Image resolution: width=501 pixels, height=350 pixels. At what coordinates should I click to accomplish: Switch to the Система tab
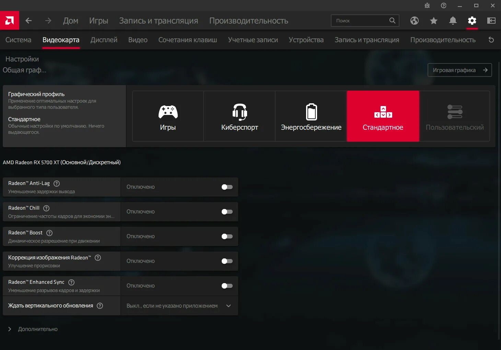pos(18,40)
